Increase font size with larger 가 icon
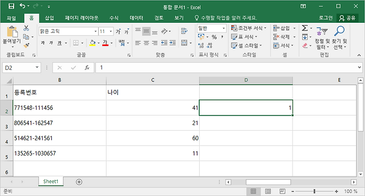 (118, 31)
